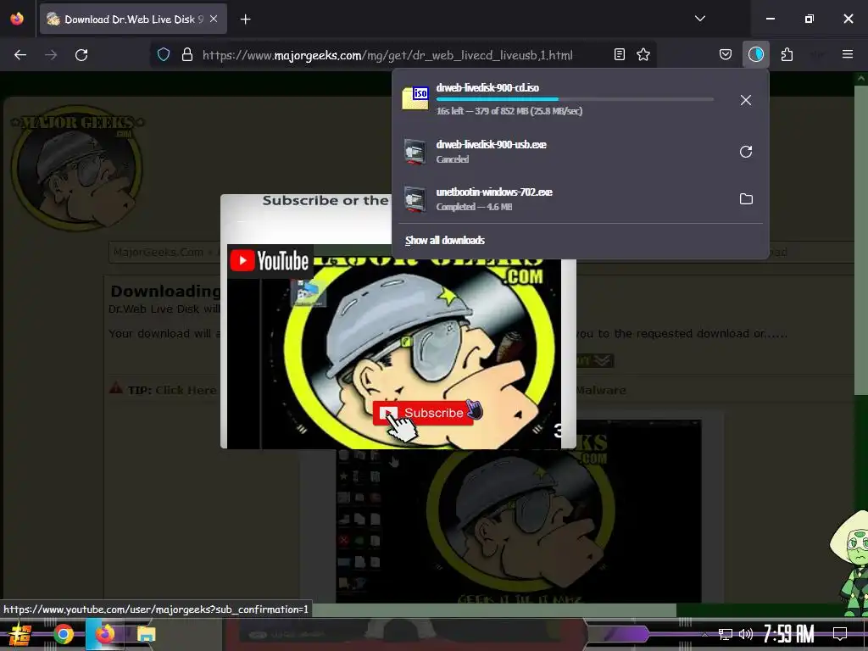The height and width of the screenshot is (651, 868).
Task: Toggle reader view icon in address bar
Action: click(620, 54)
